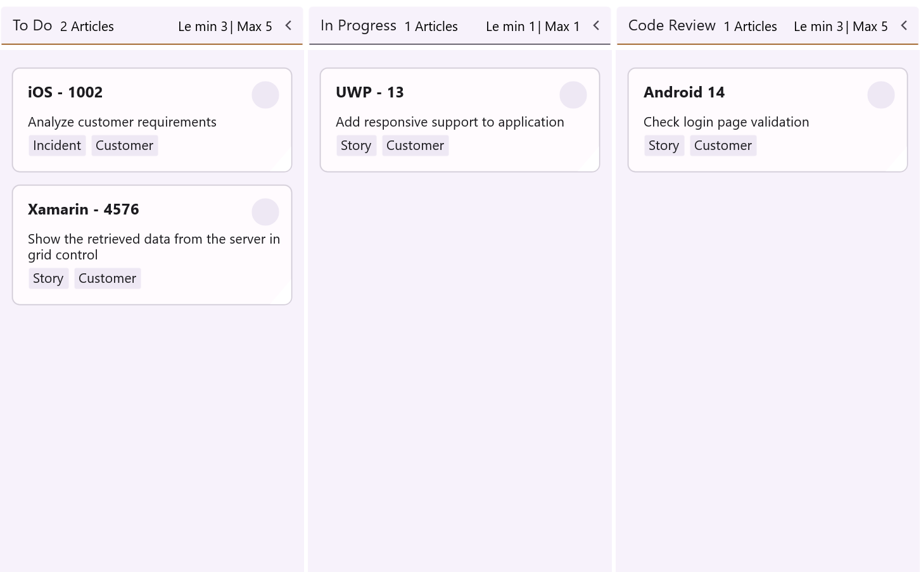Select the Xamarin - 4576 card description
Screen dimensions: 921x572
153,247
